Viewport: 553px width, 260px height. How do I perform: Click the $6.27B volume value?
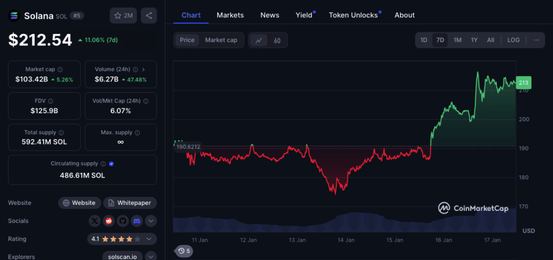106,80
